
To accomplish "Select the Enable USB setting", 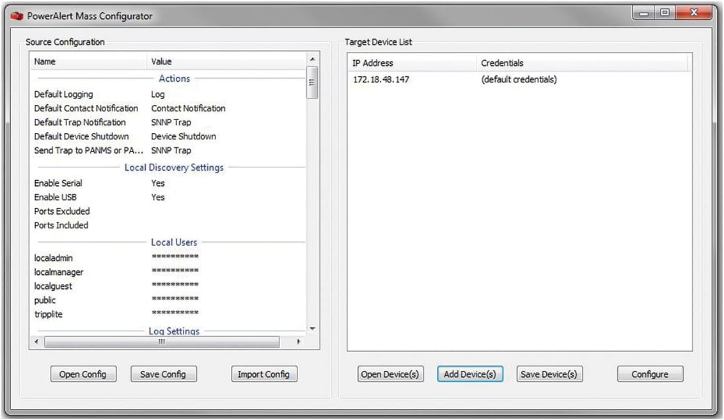I will pyautogui.click(x=168, y=197).
